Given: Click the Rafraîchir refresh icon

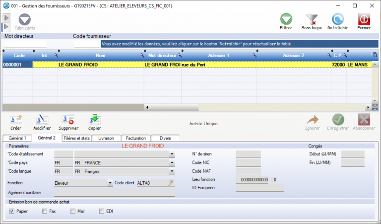Looking at the screenshot, I should point(338,19).
